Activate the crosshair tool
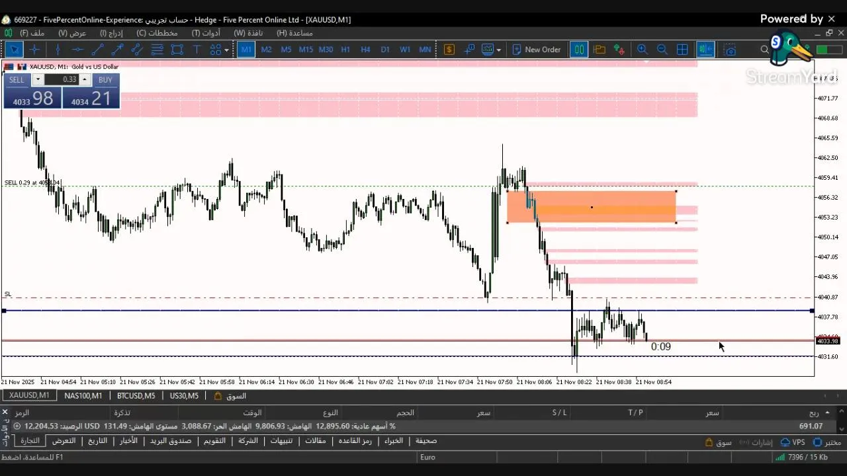 35,50
